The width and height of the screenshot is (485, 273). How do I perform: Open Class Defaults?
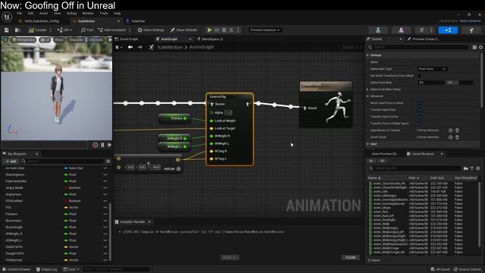coord(183,30)
